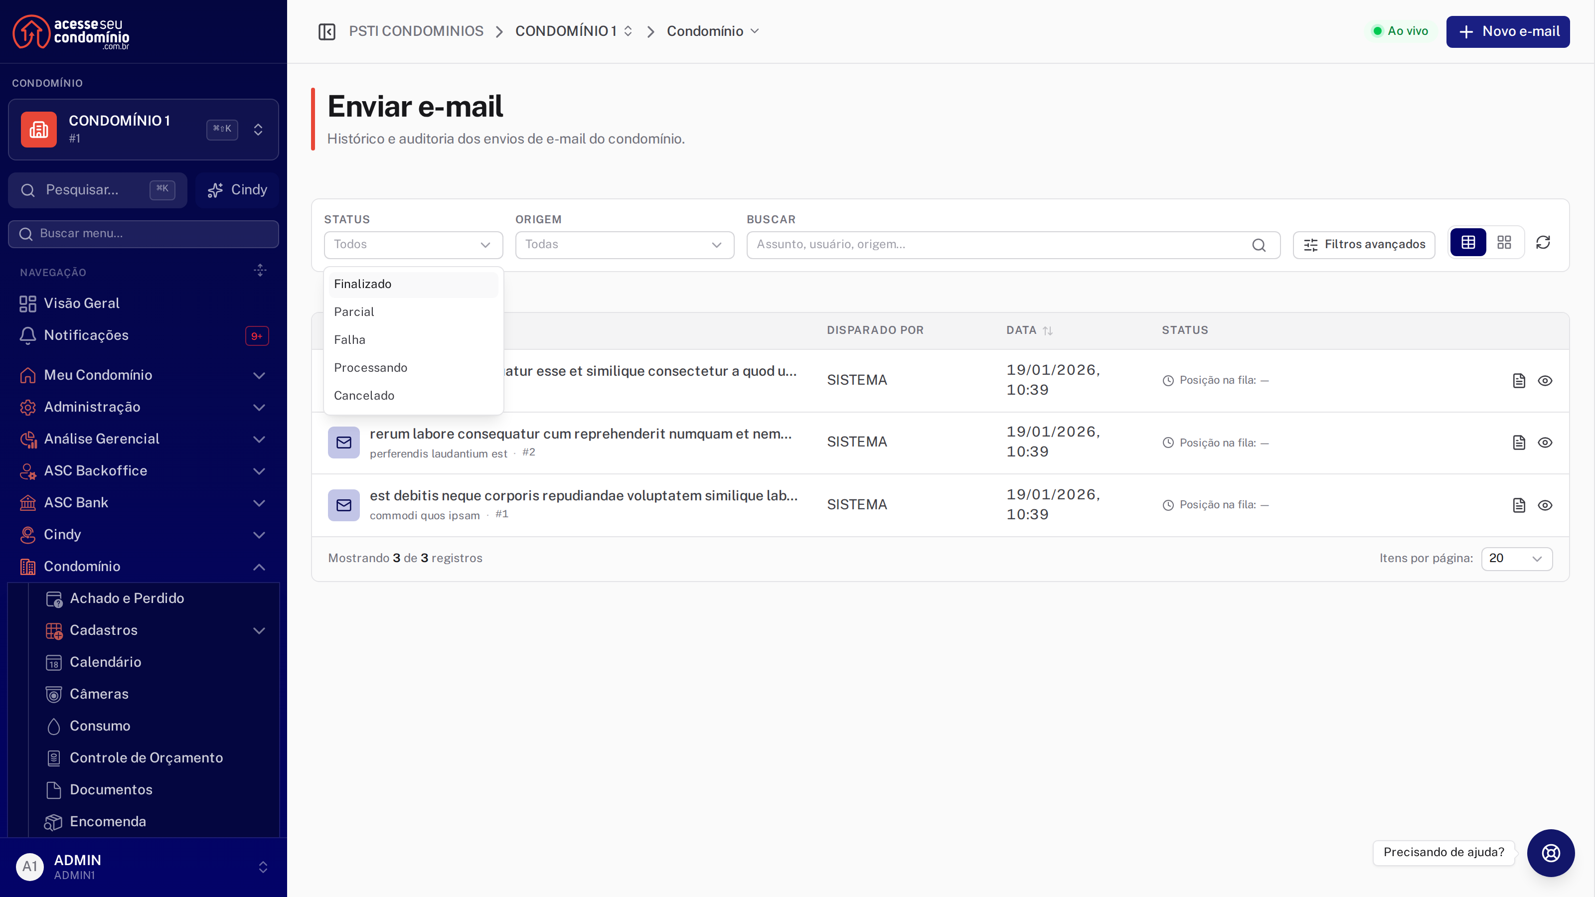Open Notificações in the sidebar
This screenshot has width=1595, height=897.
pos(143,335)
